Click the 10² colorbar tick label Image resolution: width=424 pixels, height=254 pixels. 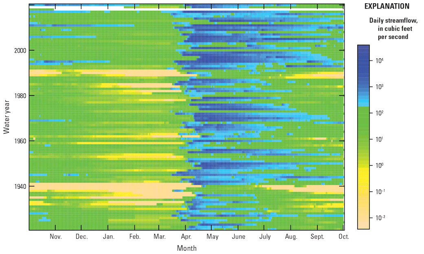pyautogui.click(x=380, y=113)
